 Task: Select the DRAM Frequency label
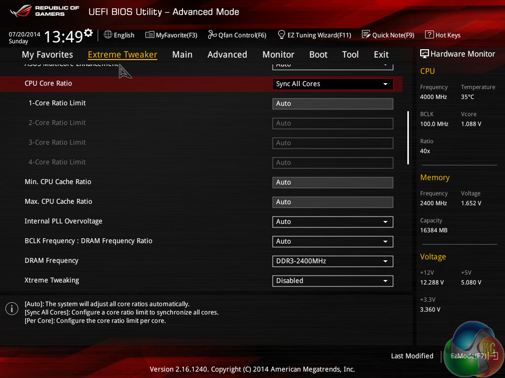click(x=51, y=260)
